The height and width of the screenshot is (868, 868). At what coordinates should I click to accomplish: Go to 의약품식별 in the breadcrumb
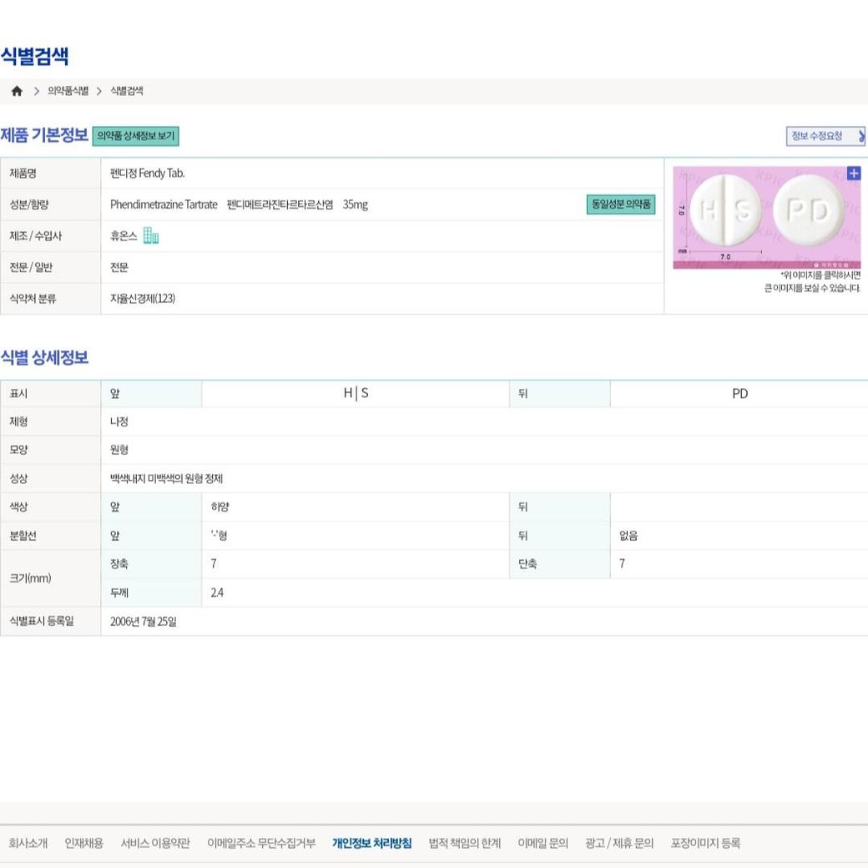click(68, 91)
